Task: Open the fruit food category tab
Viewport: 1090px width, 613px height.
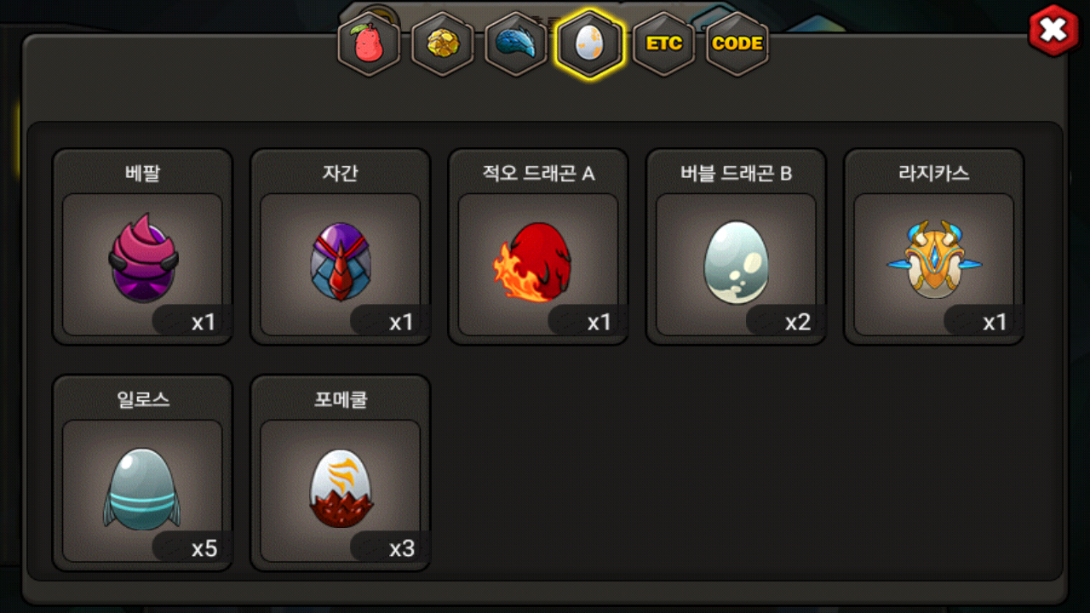Action: [x=370, y=44]
